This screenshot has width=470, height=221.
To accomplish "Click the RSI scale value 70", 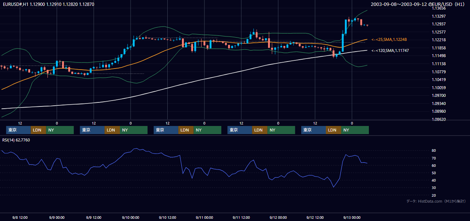I will [x=434, y=158].
